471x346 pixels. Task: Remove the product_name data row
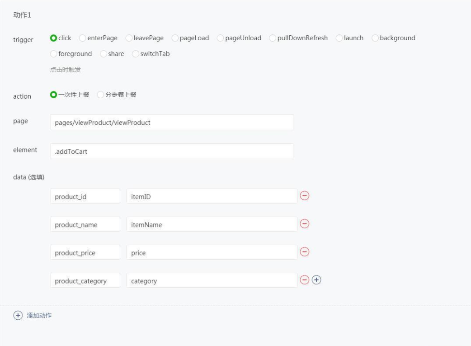click(x=305, y=224)
